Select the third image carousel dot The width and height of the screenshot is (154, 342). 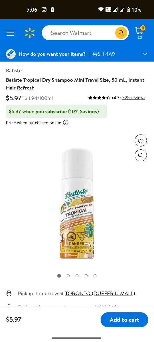click(77, 276)
